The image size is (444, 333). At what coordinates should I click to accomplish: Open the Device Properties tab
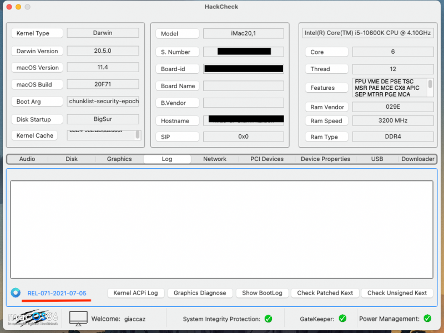325,159
